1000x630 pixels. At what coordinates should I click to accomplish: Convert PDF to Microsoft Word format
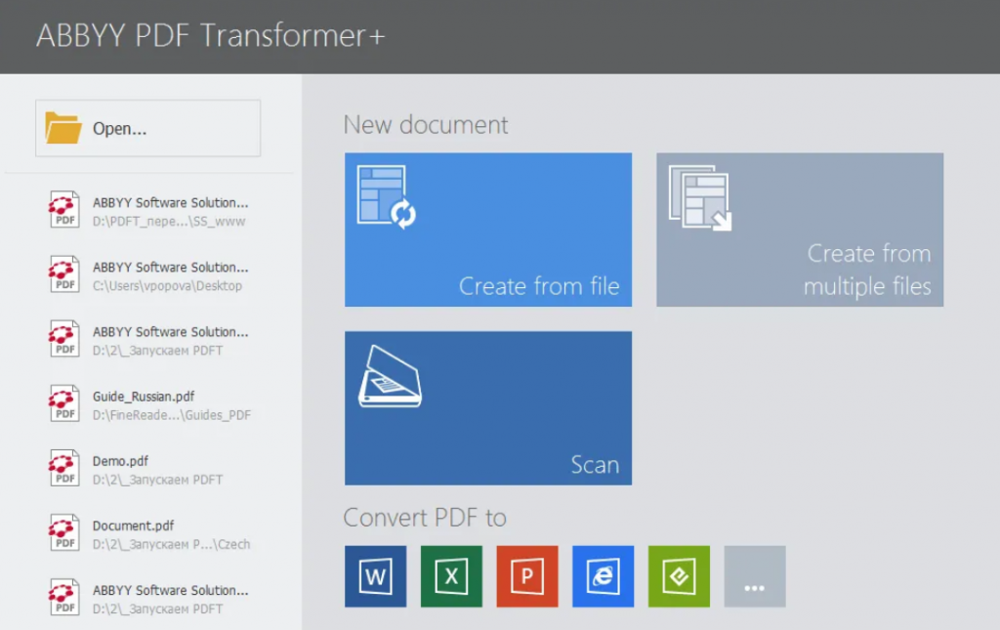[x=375, y=576]
